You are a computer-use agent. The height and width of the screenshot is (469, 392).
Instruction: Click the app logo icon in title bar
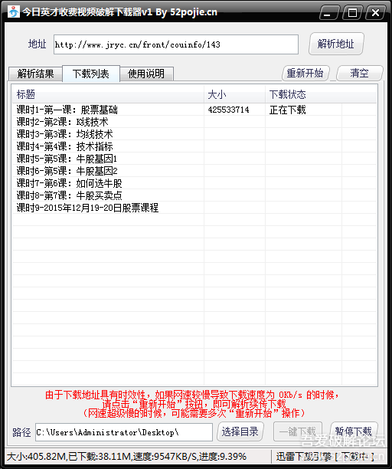point(13,12)
